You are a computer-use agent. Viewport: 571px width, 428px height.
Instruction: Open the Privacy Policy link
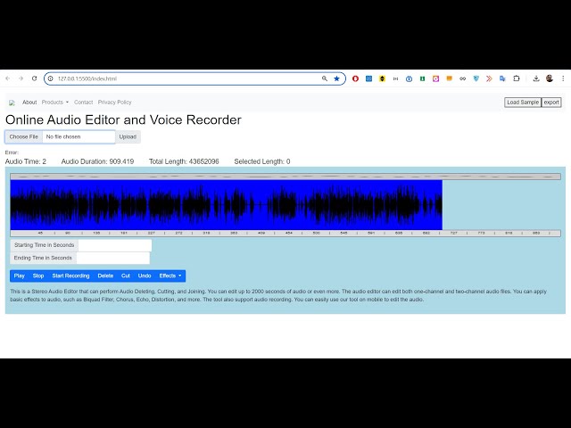coord(114,103)
